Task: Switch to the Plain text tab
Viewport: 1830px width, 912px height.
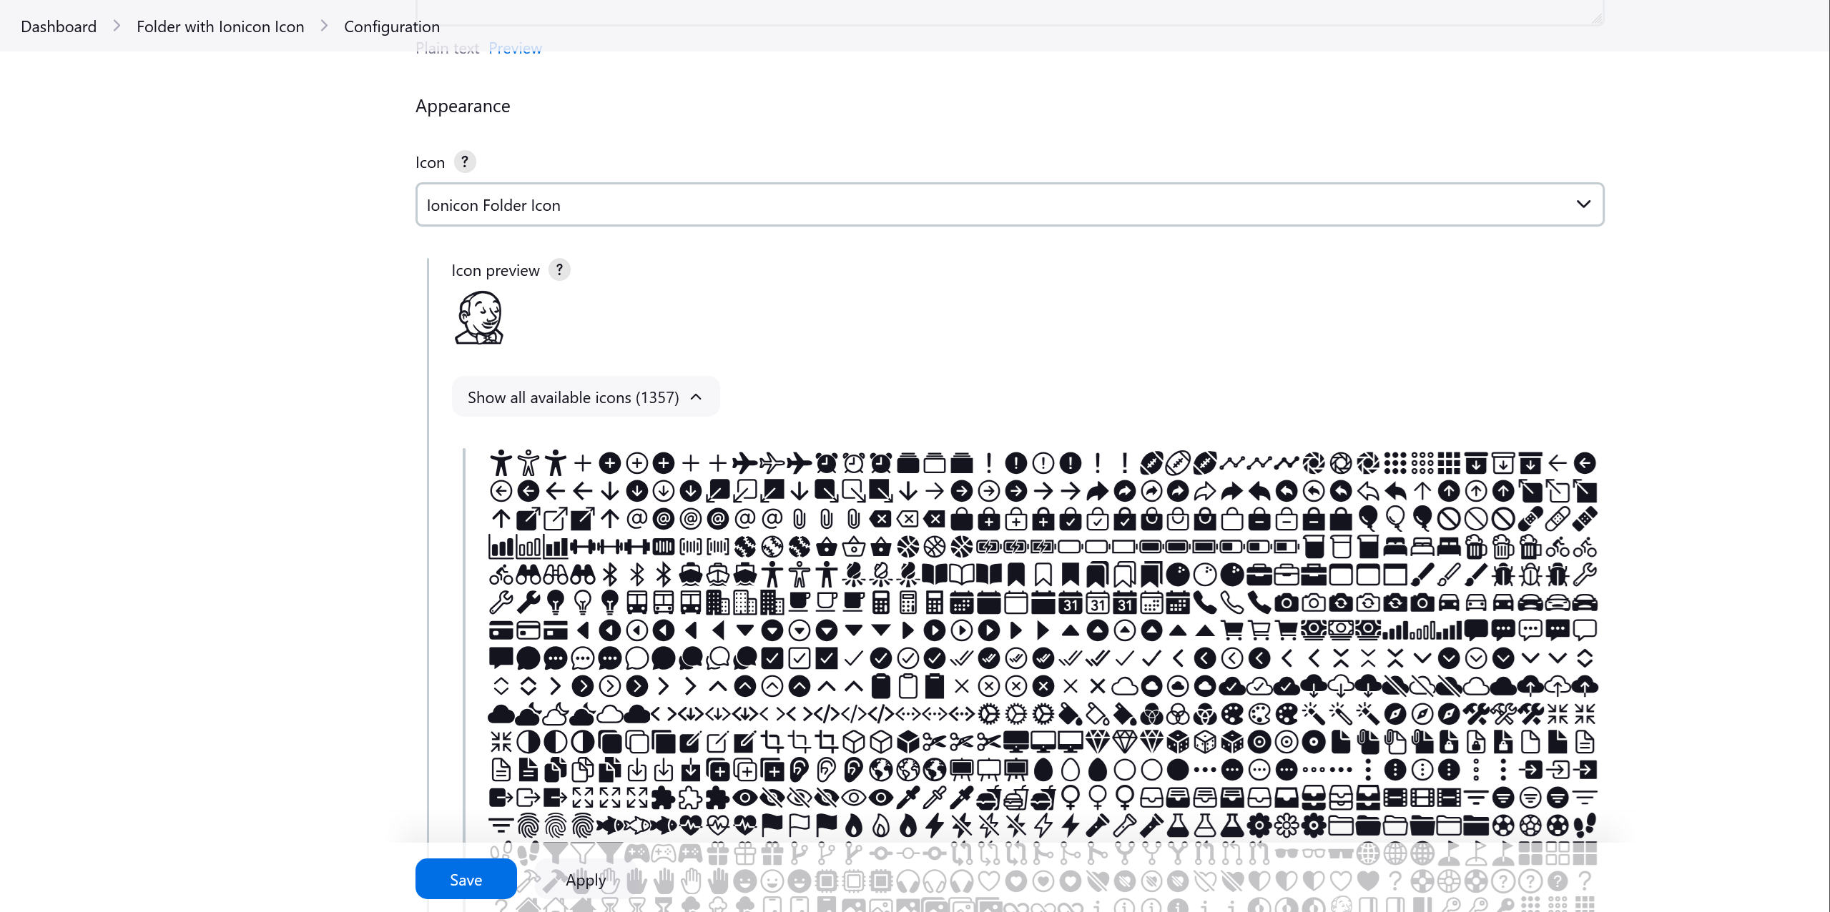Action: [448, 48]
